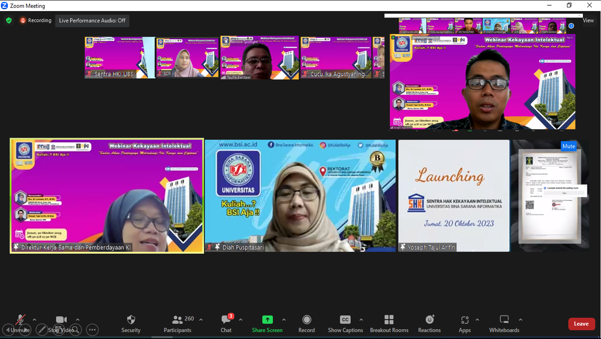
Task: Expand caret next to Share Screen
Action: point(284,320)
